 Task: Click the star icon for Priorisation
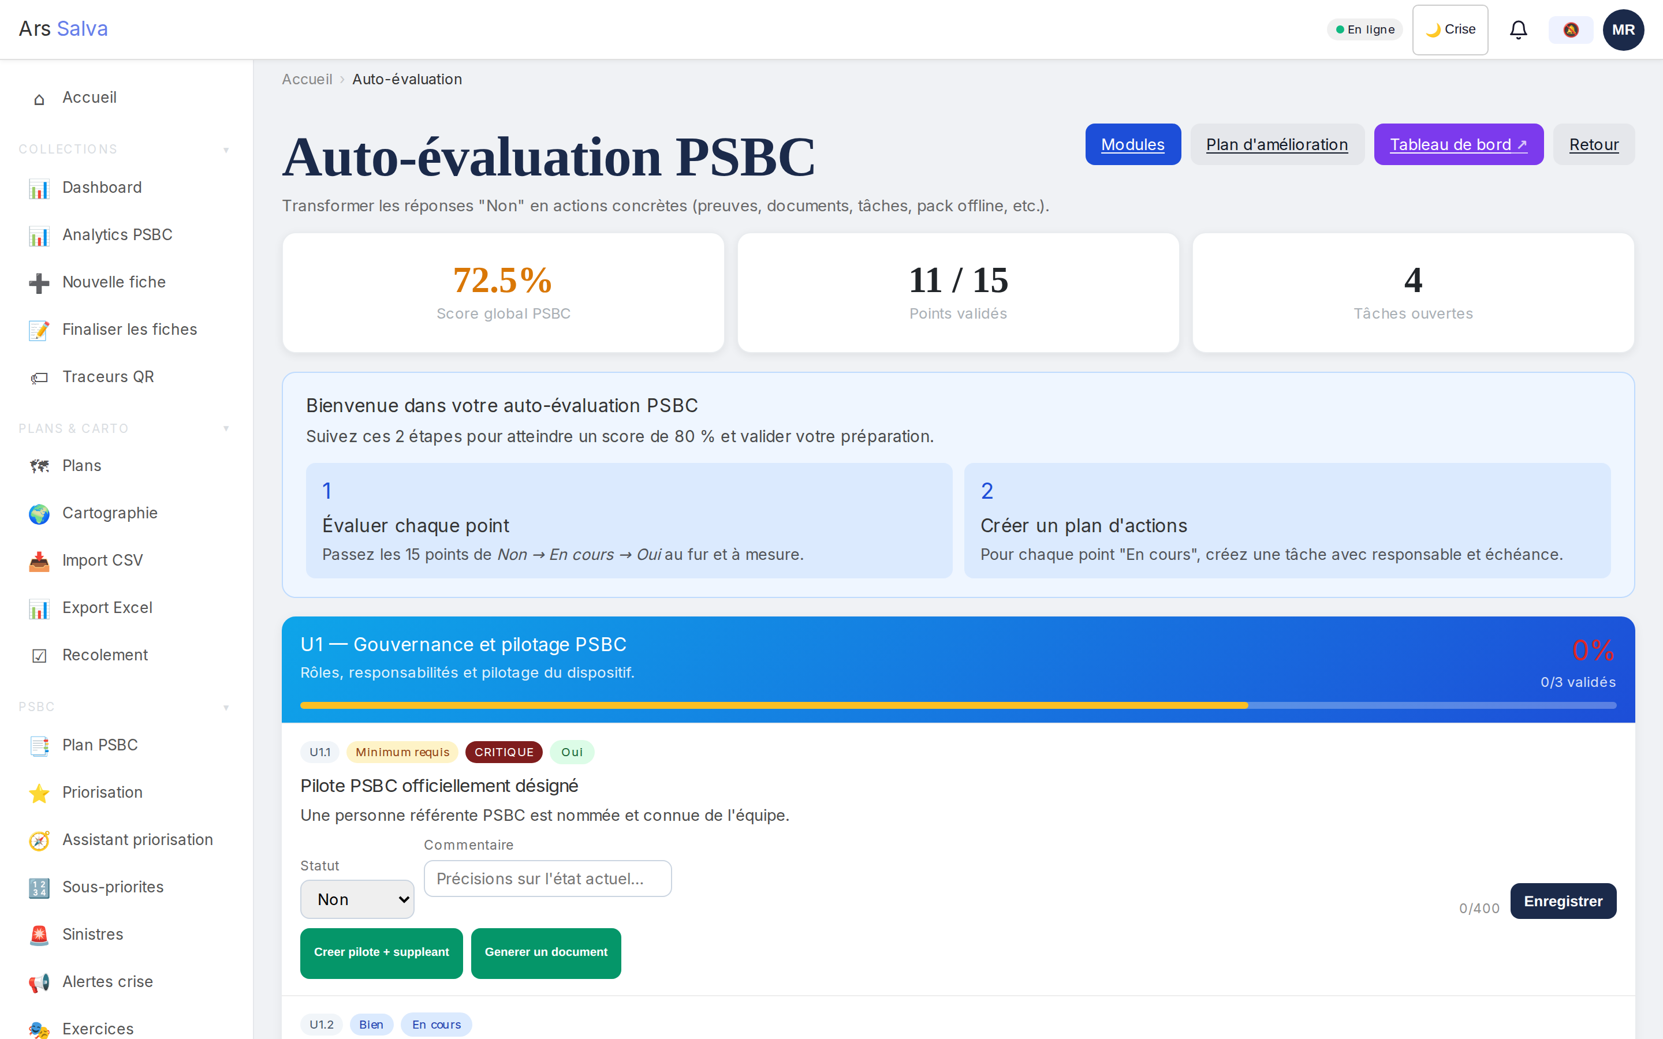click(39, 794)
